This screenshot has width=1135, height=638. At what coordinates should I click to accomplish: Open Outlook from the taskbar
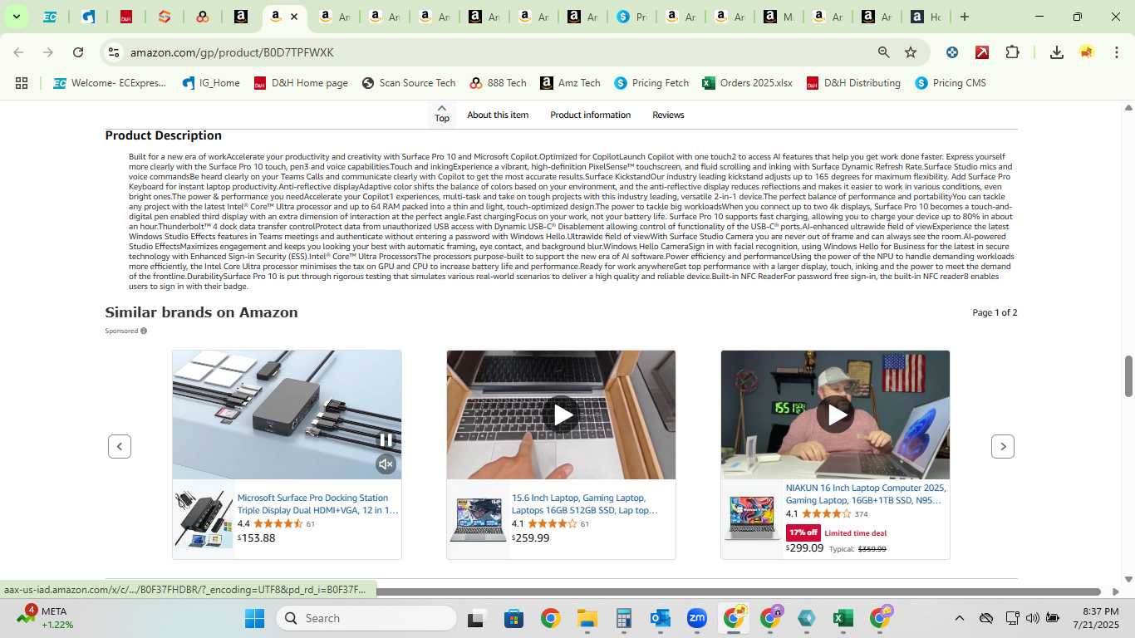click(661, 618)
